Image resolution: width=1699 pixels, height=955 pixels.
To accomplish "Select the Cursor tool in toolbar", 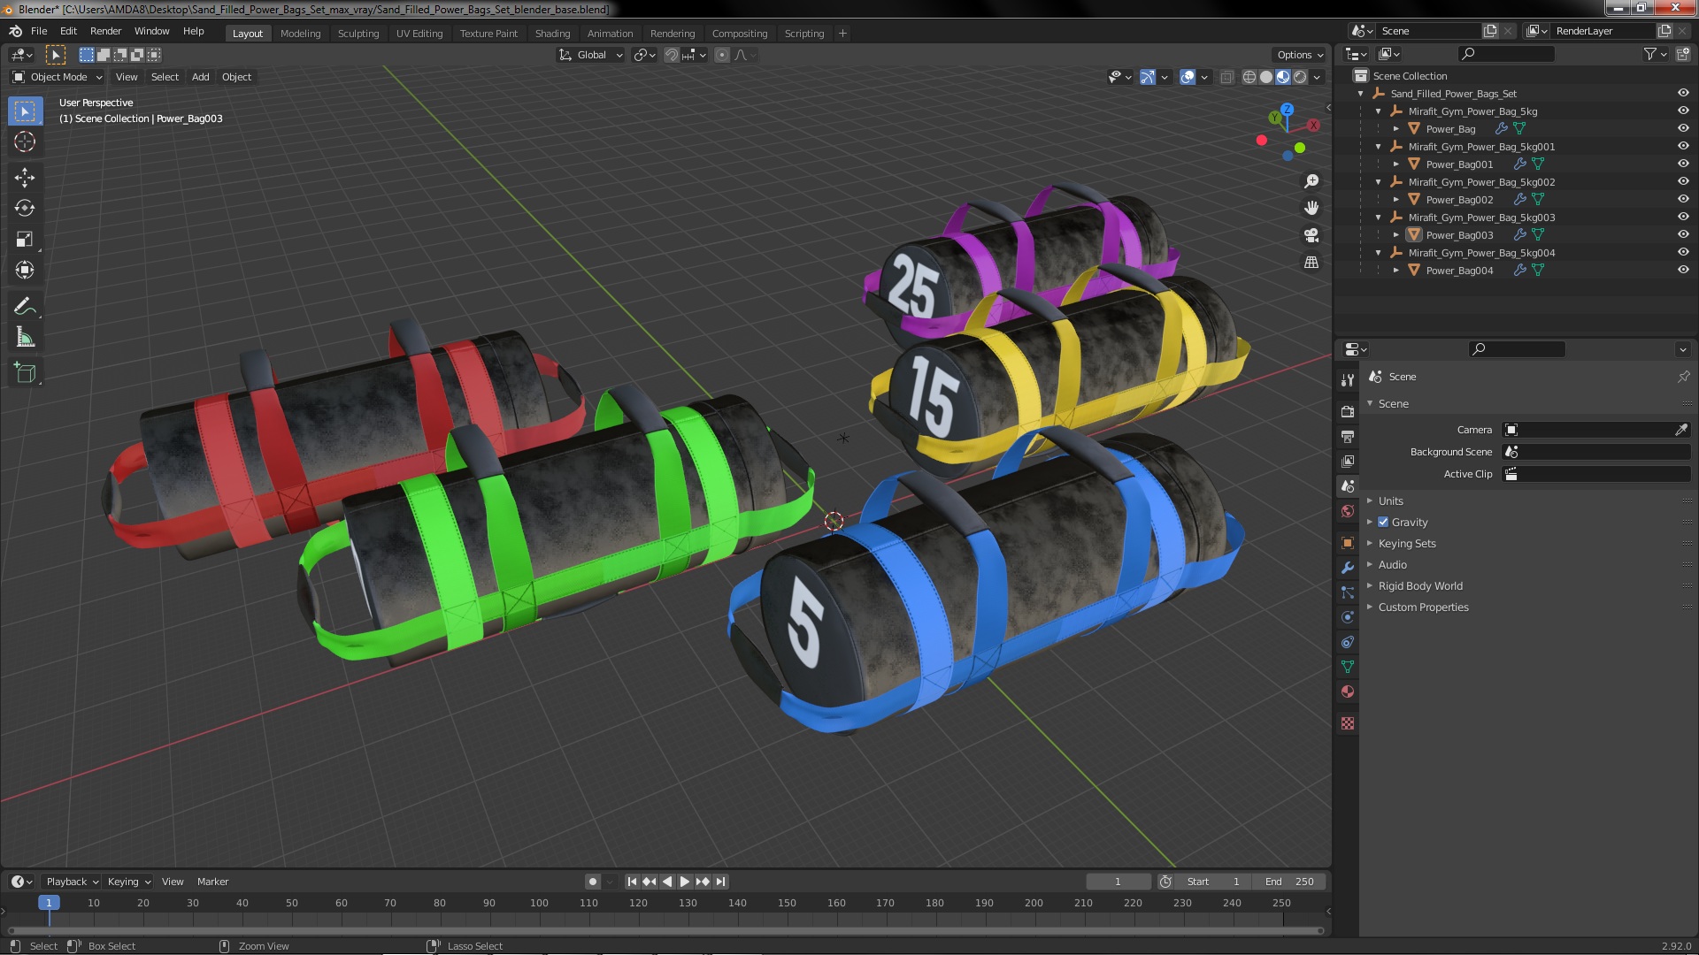I will (x=25, y=141).
